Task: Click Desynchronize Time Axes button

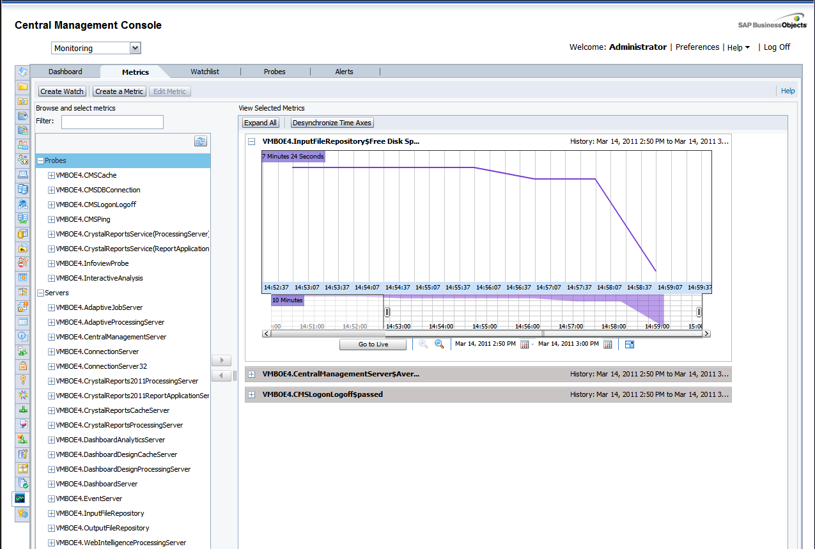Action: pos(332,123)
